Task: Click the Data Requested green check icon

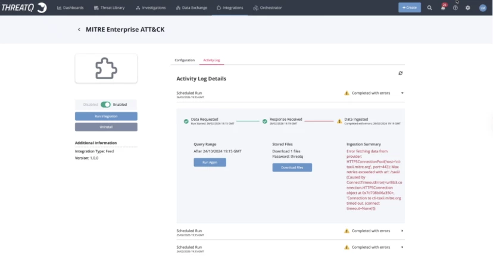Action: point(186,121)
